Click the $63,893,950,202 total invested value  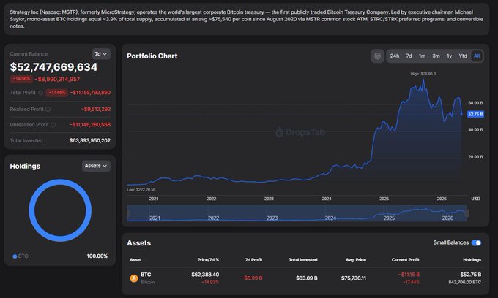[90, 141]
